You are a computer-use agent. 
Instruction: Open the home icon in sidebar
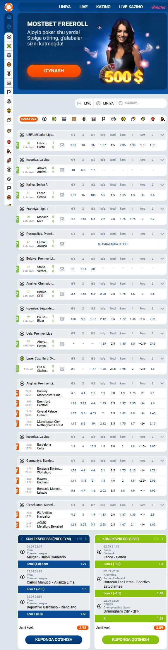tap(9, 17)
